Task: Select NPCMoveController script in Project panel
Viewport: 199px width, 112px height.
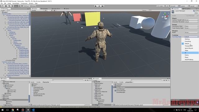Action: click(39, 94)
